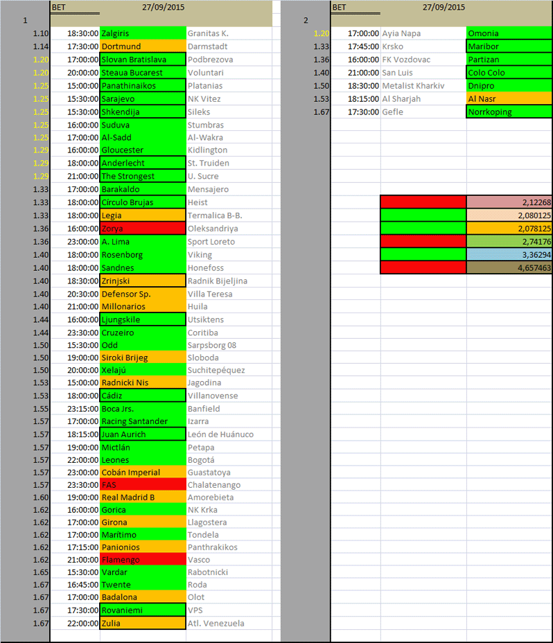Click the Rosenborg cell
Screen dimensions: 553x643
(143, 255)
